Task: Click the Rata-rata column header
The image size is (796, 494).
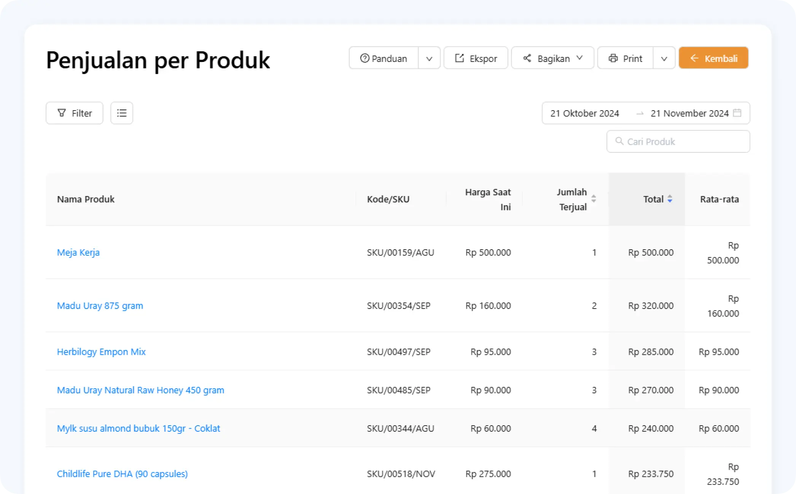Action: pyautogui.click(x=719, y=199)
